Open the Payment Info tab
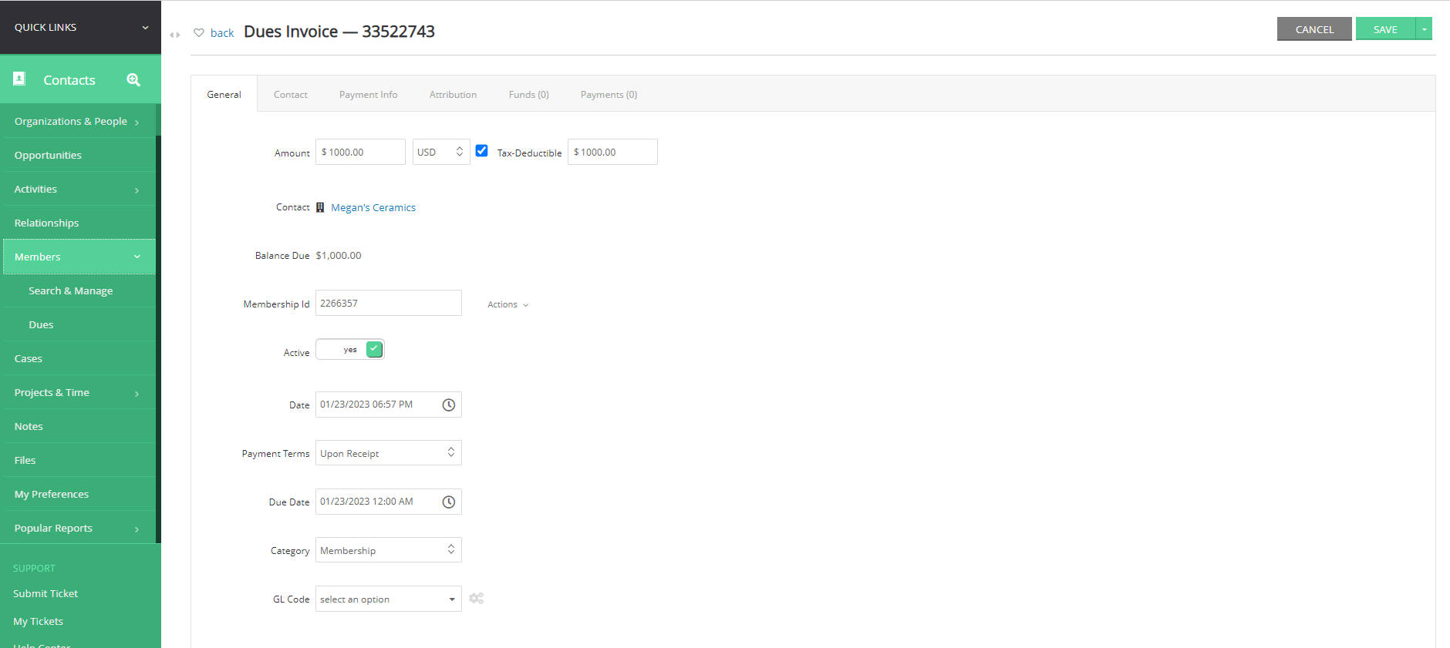Viewport: 1450px width, 648px height. click(369, 94)
